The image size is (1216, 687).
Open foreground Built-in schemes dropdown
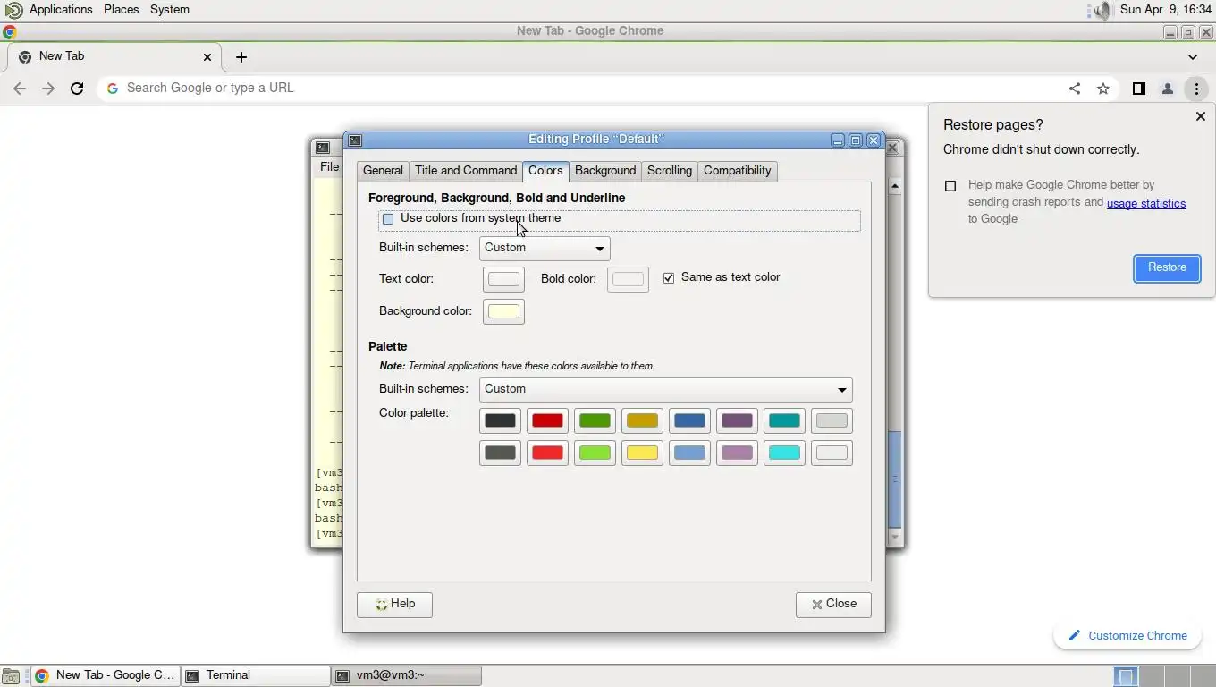pyautogui.click(x=545, y=248)
